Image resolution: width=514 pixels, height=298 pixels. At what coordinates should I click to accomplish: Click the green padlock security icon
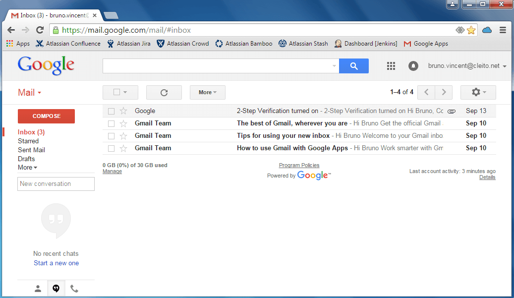[56, 30]
